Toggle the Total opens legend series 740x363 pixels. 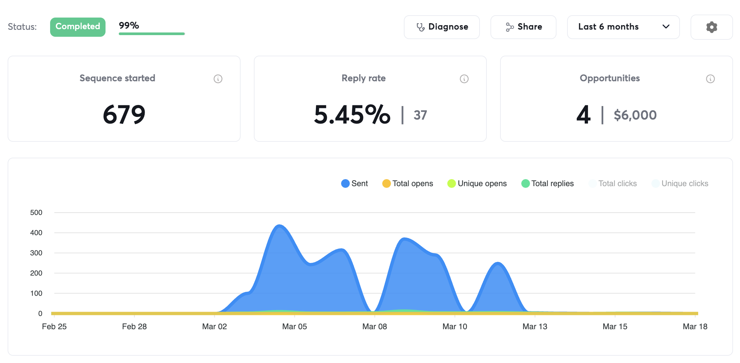407,183
